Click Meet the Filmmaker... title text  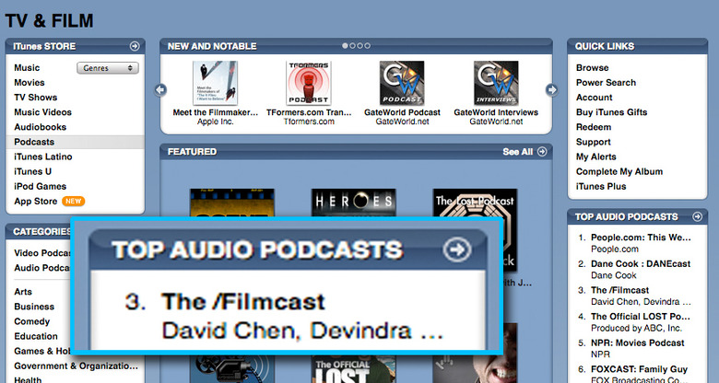pos(216,112)
